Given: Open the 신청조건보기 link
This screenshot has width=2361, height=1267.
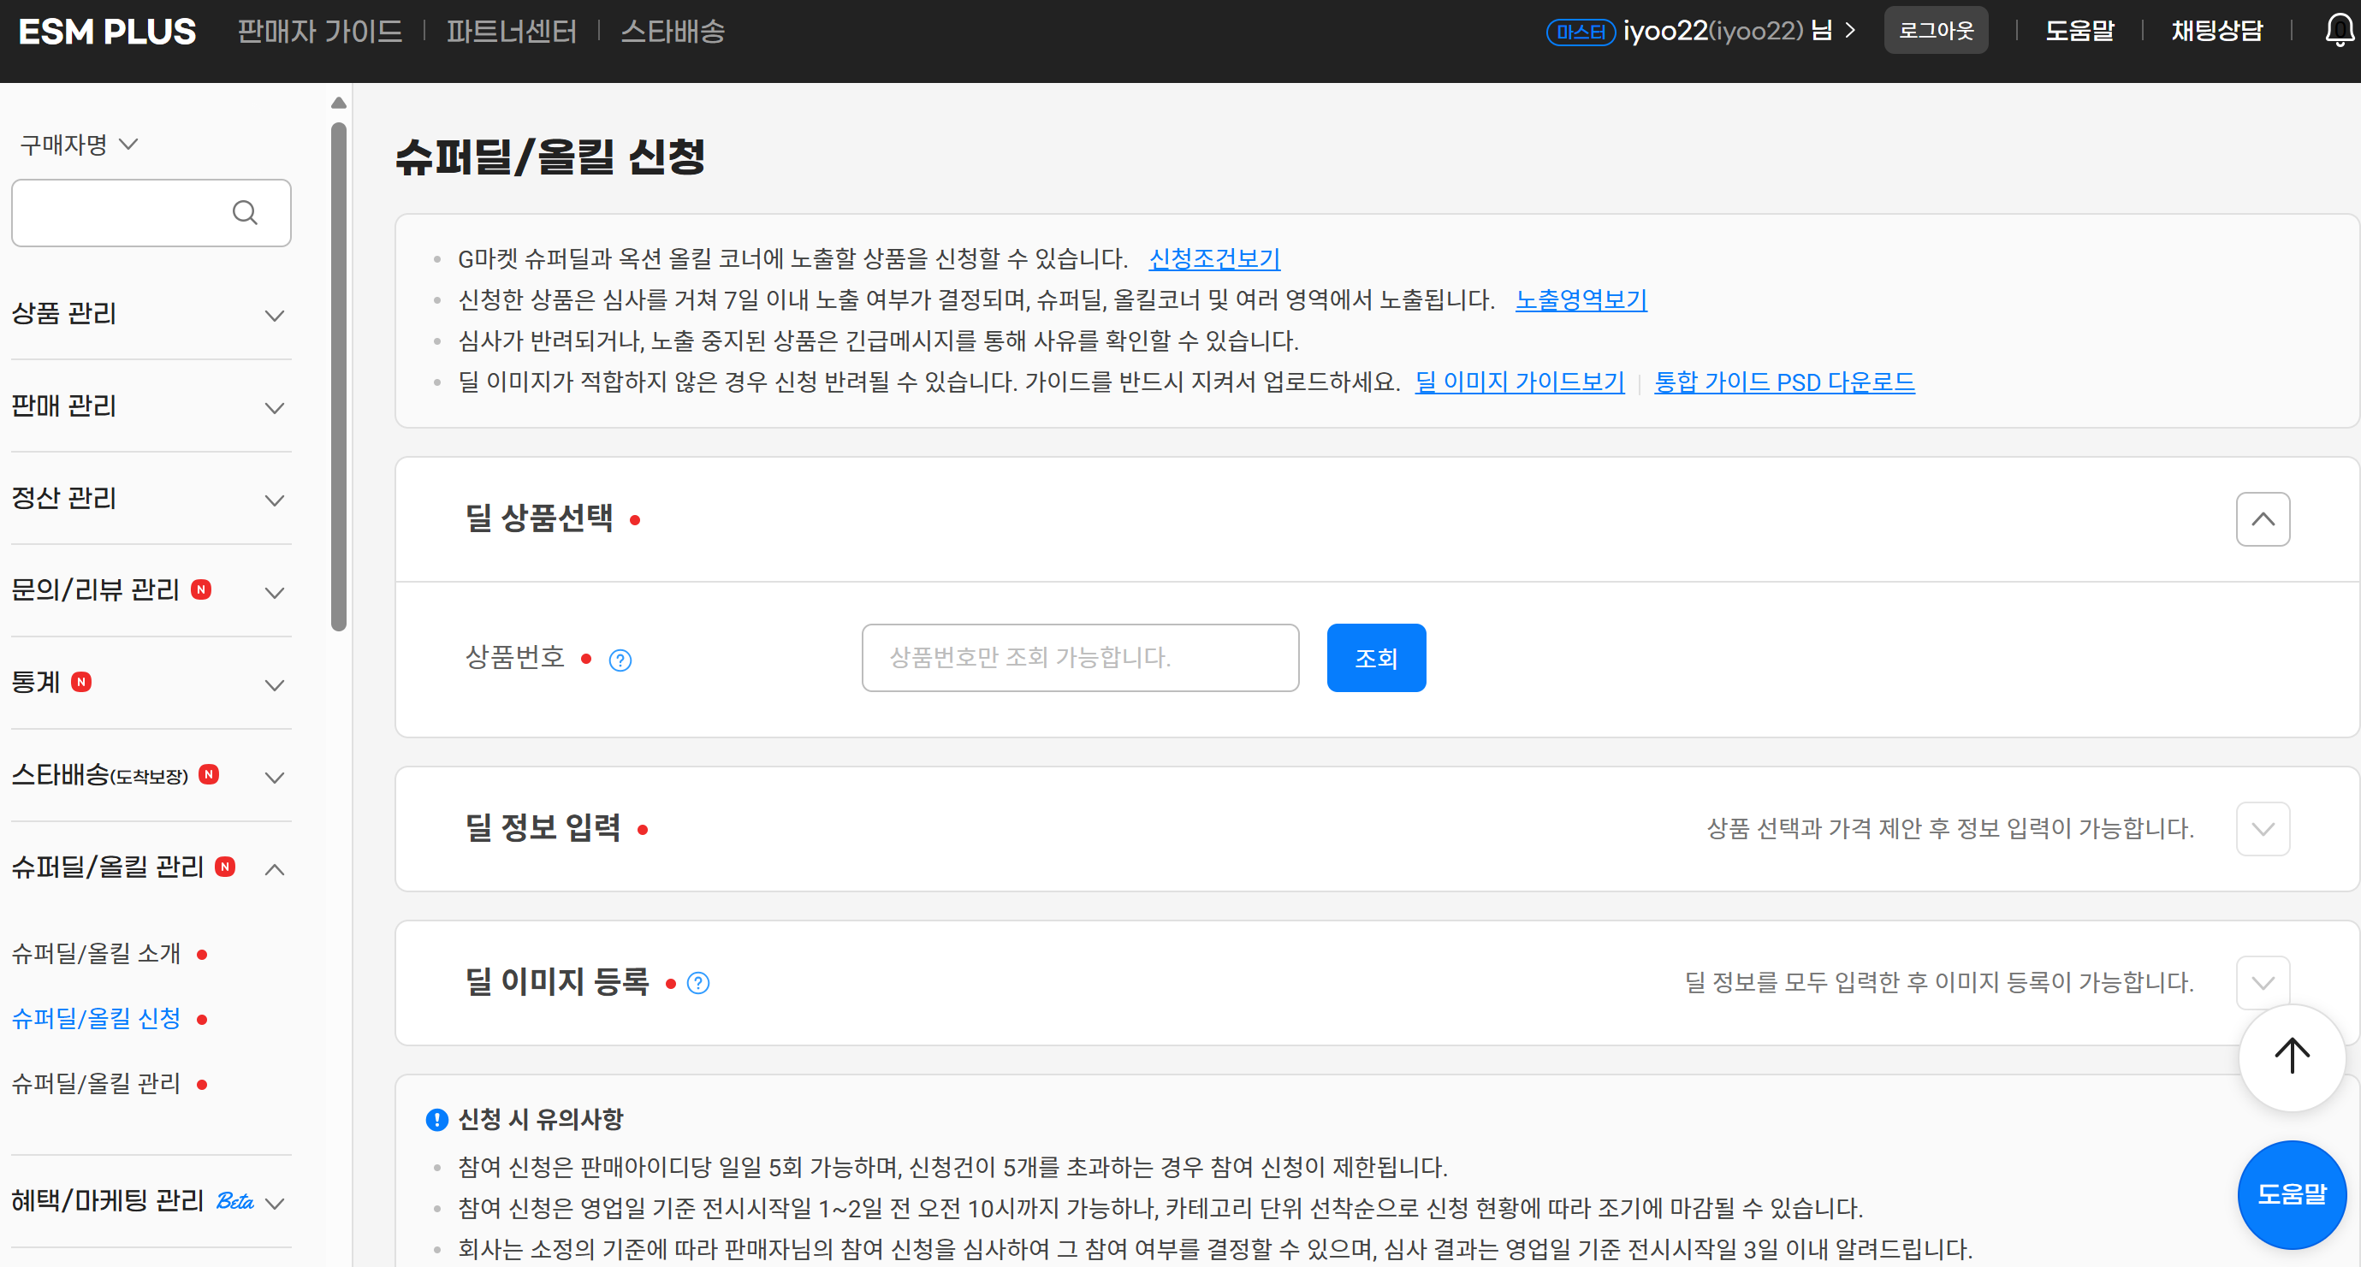Looking at the screenshot, I should coord(1213,258).
